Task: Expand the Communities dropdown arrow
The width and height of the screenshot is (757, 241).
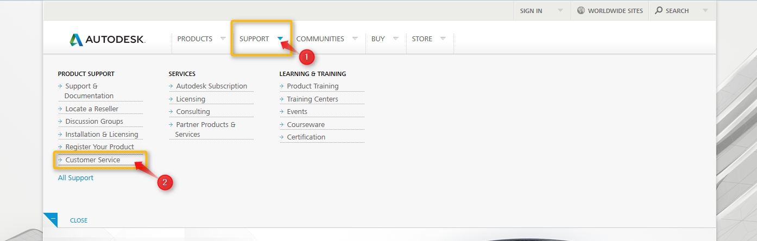Action: tap(355, 39)
